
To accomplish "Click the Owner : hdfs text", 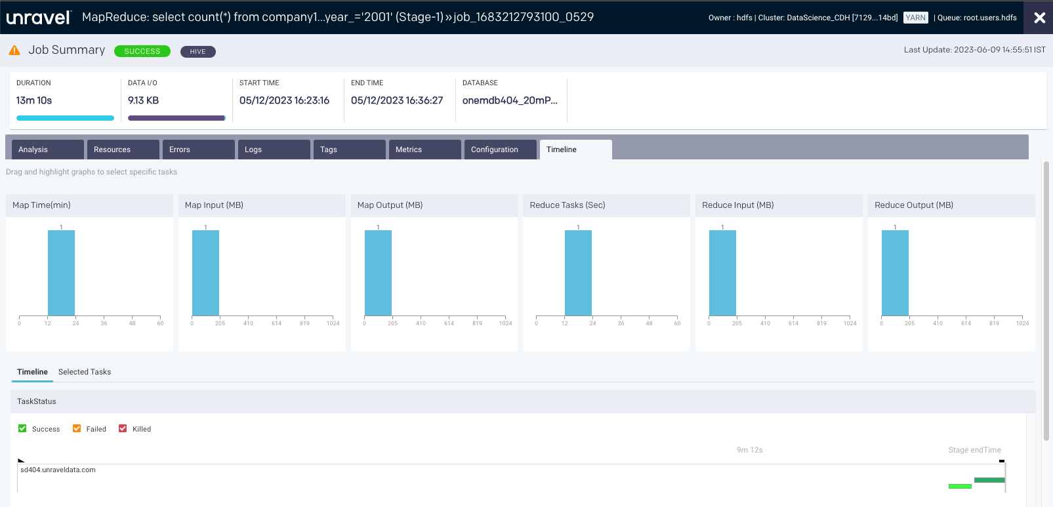I will pos(730,18).
